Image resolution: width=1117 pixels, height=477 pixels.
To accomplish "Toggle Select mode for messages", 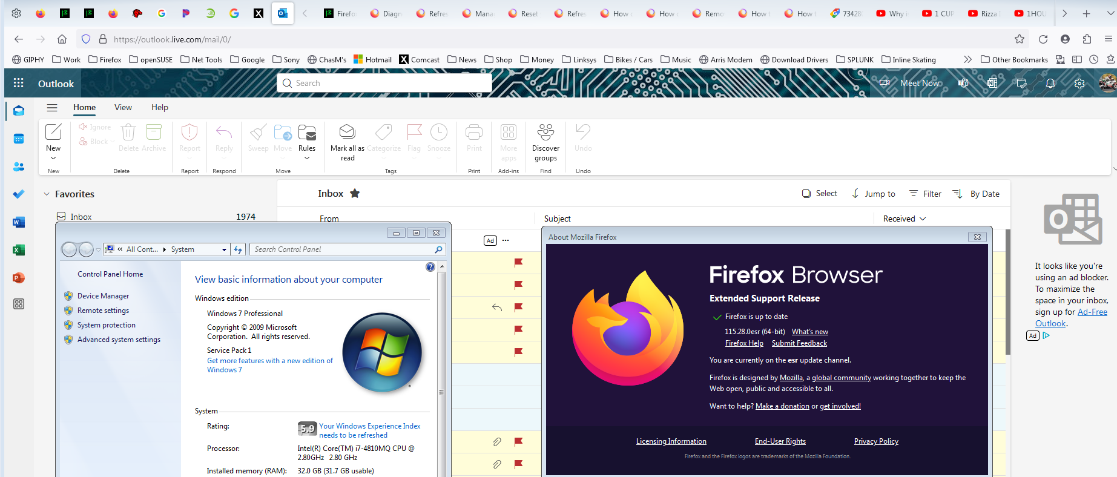I will coord(820,194).
